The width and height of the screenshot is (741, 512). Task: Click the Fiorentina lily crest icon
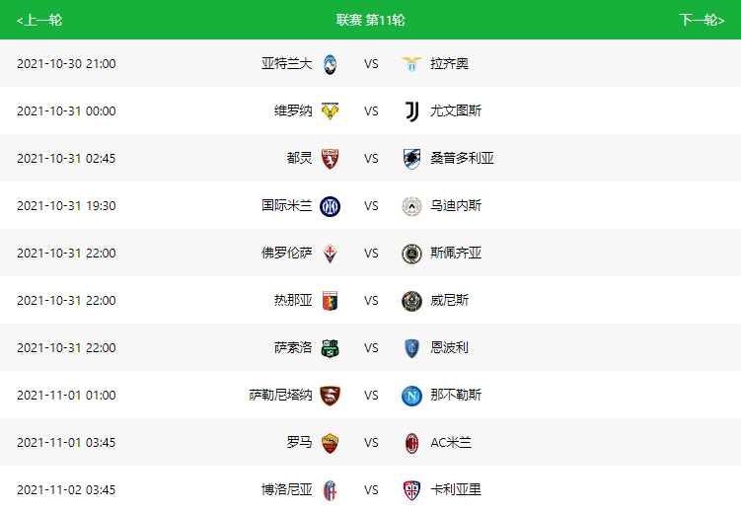pyautogui.click(x=330, y=254)
